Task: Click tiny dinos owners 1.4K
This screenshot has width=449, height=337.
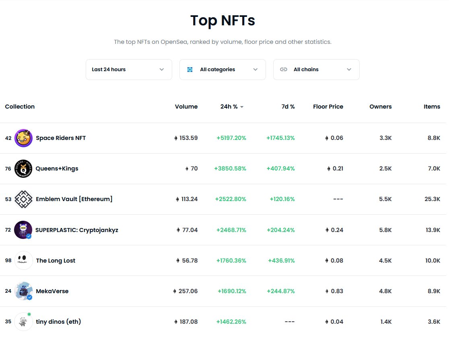Action: tap(386, 322)
